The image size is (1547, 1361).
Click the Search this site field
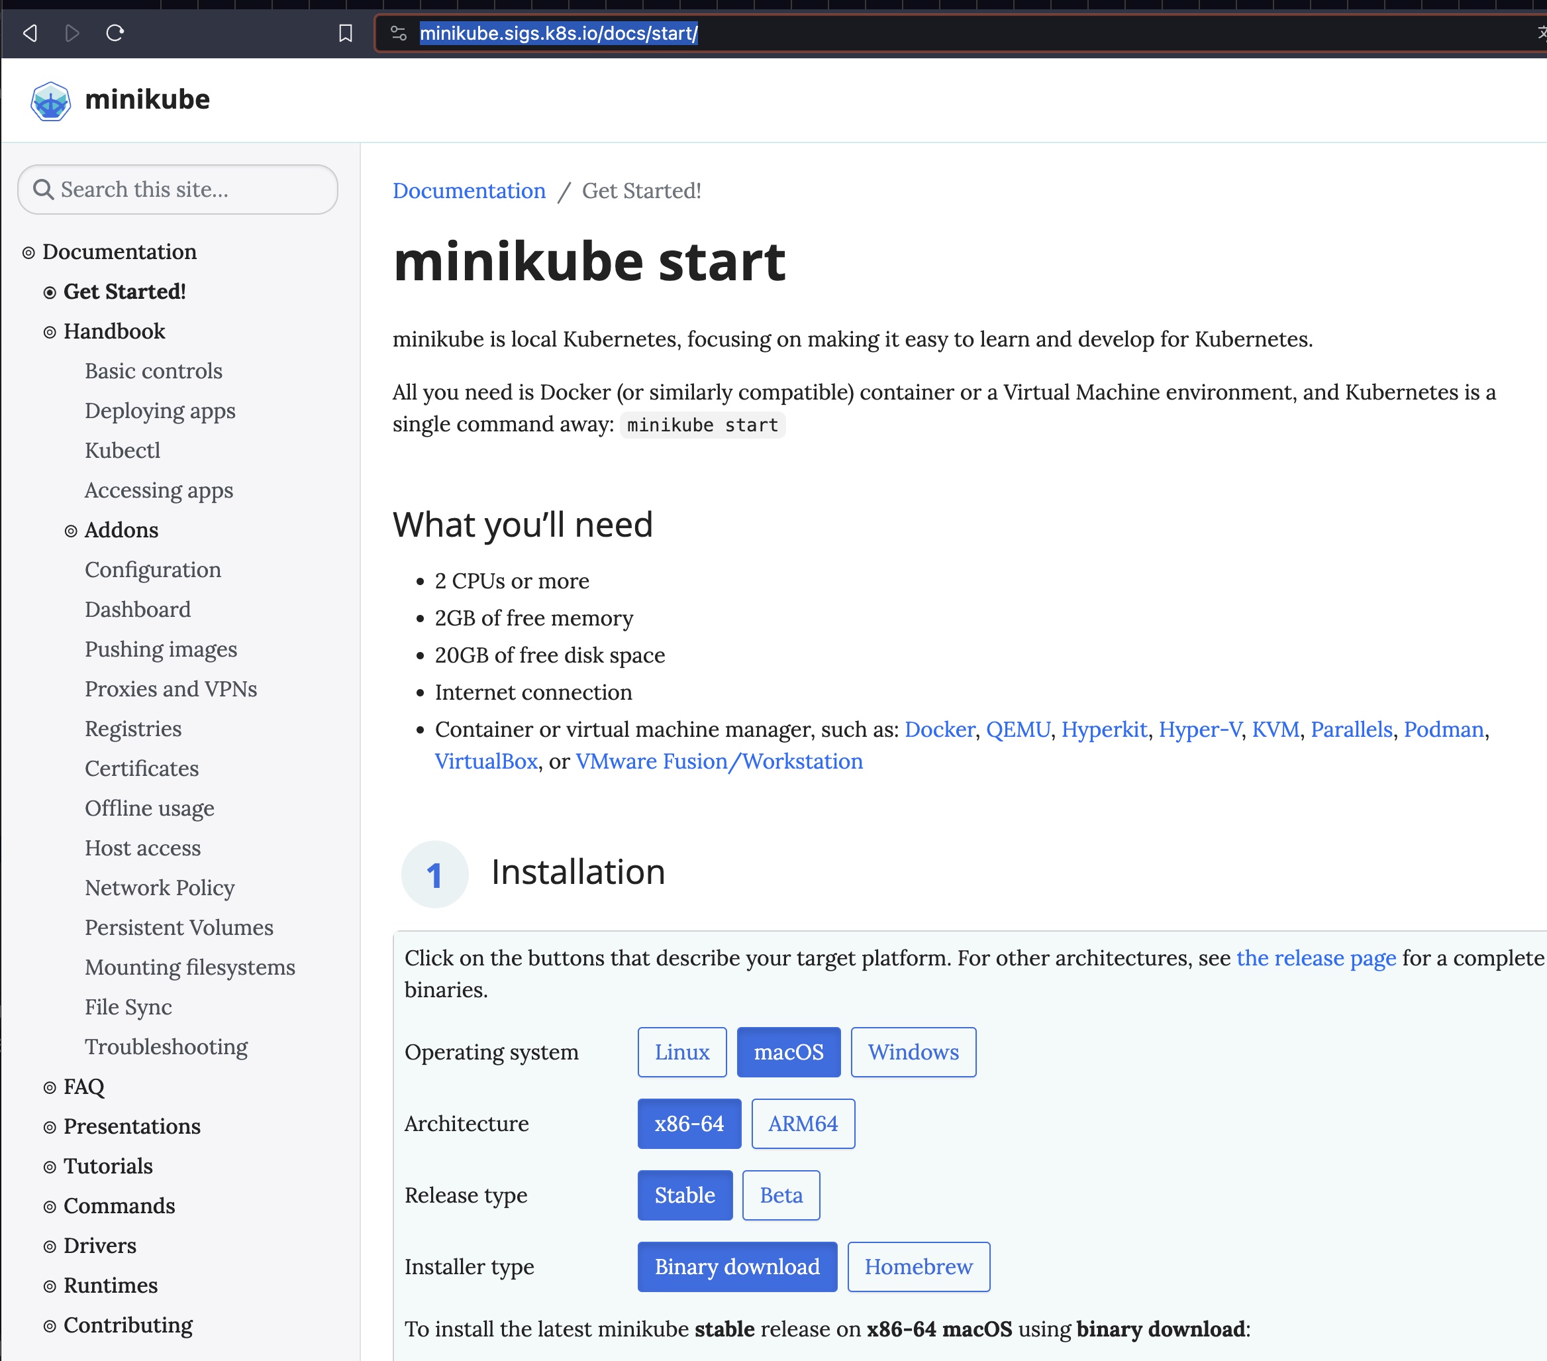click(177, 190)
